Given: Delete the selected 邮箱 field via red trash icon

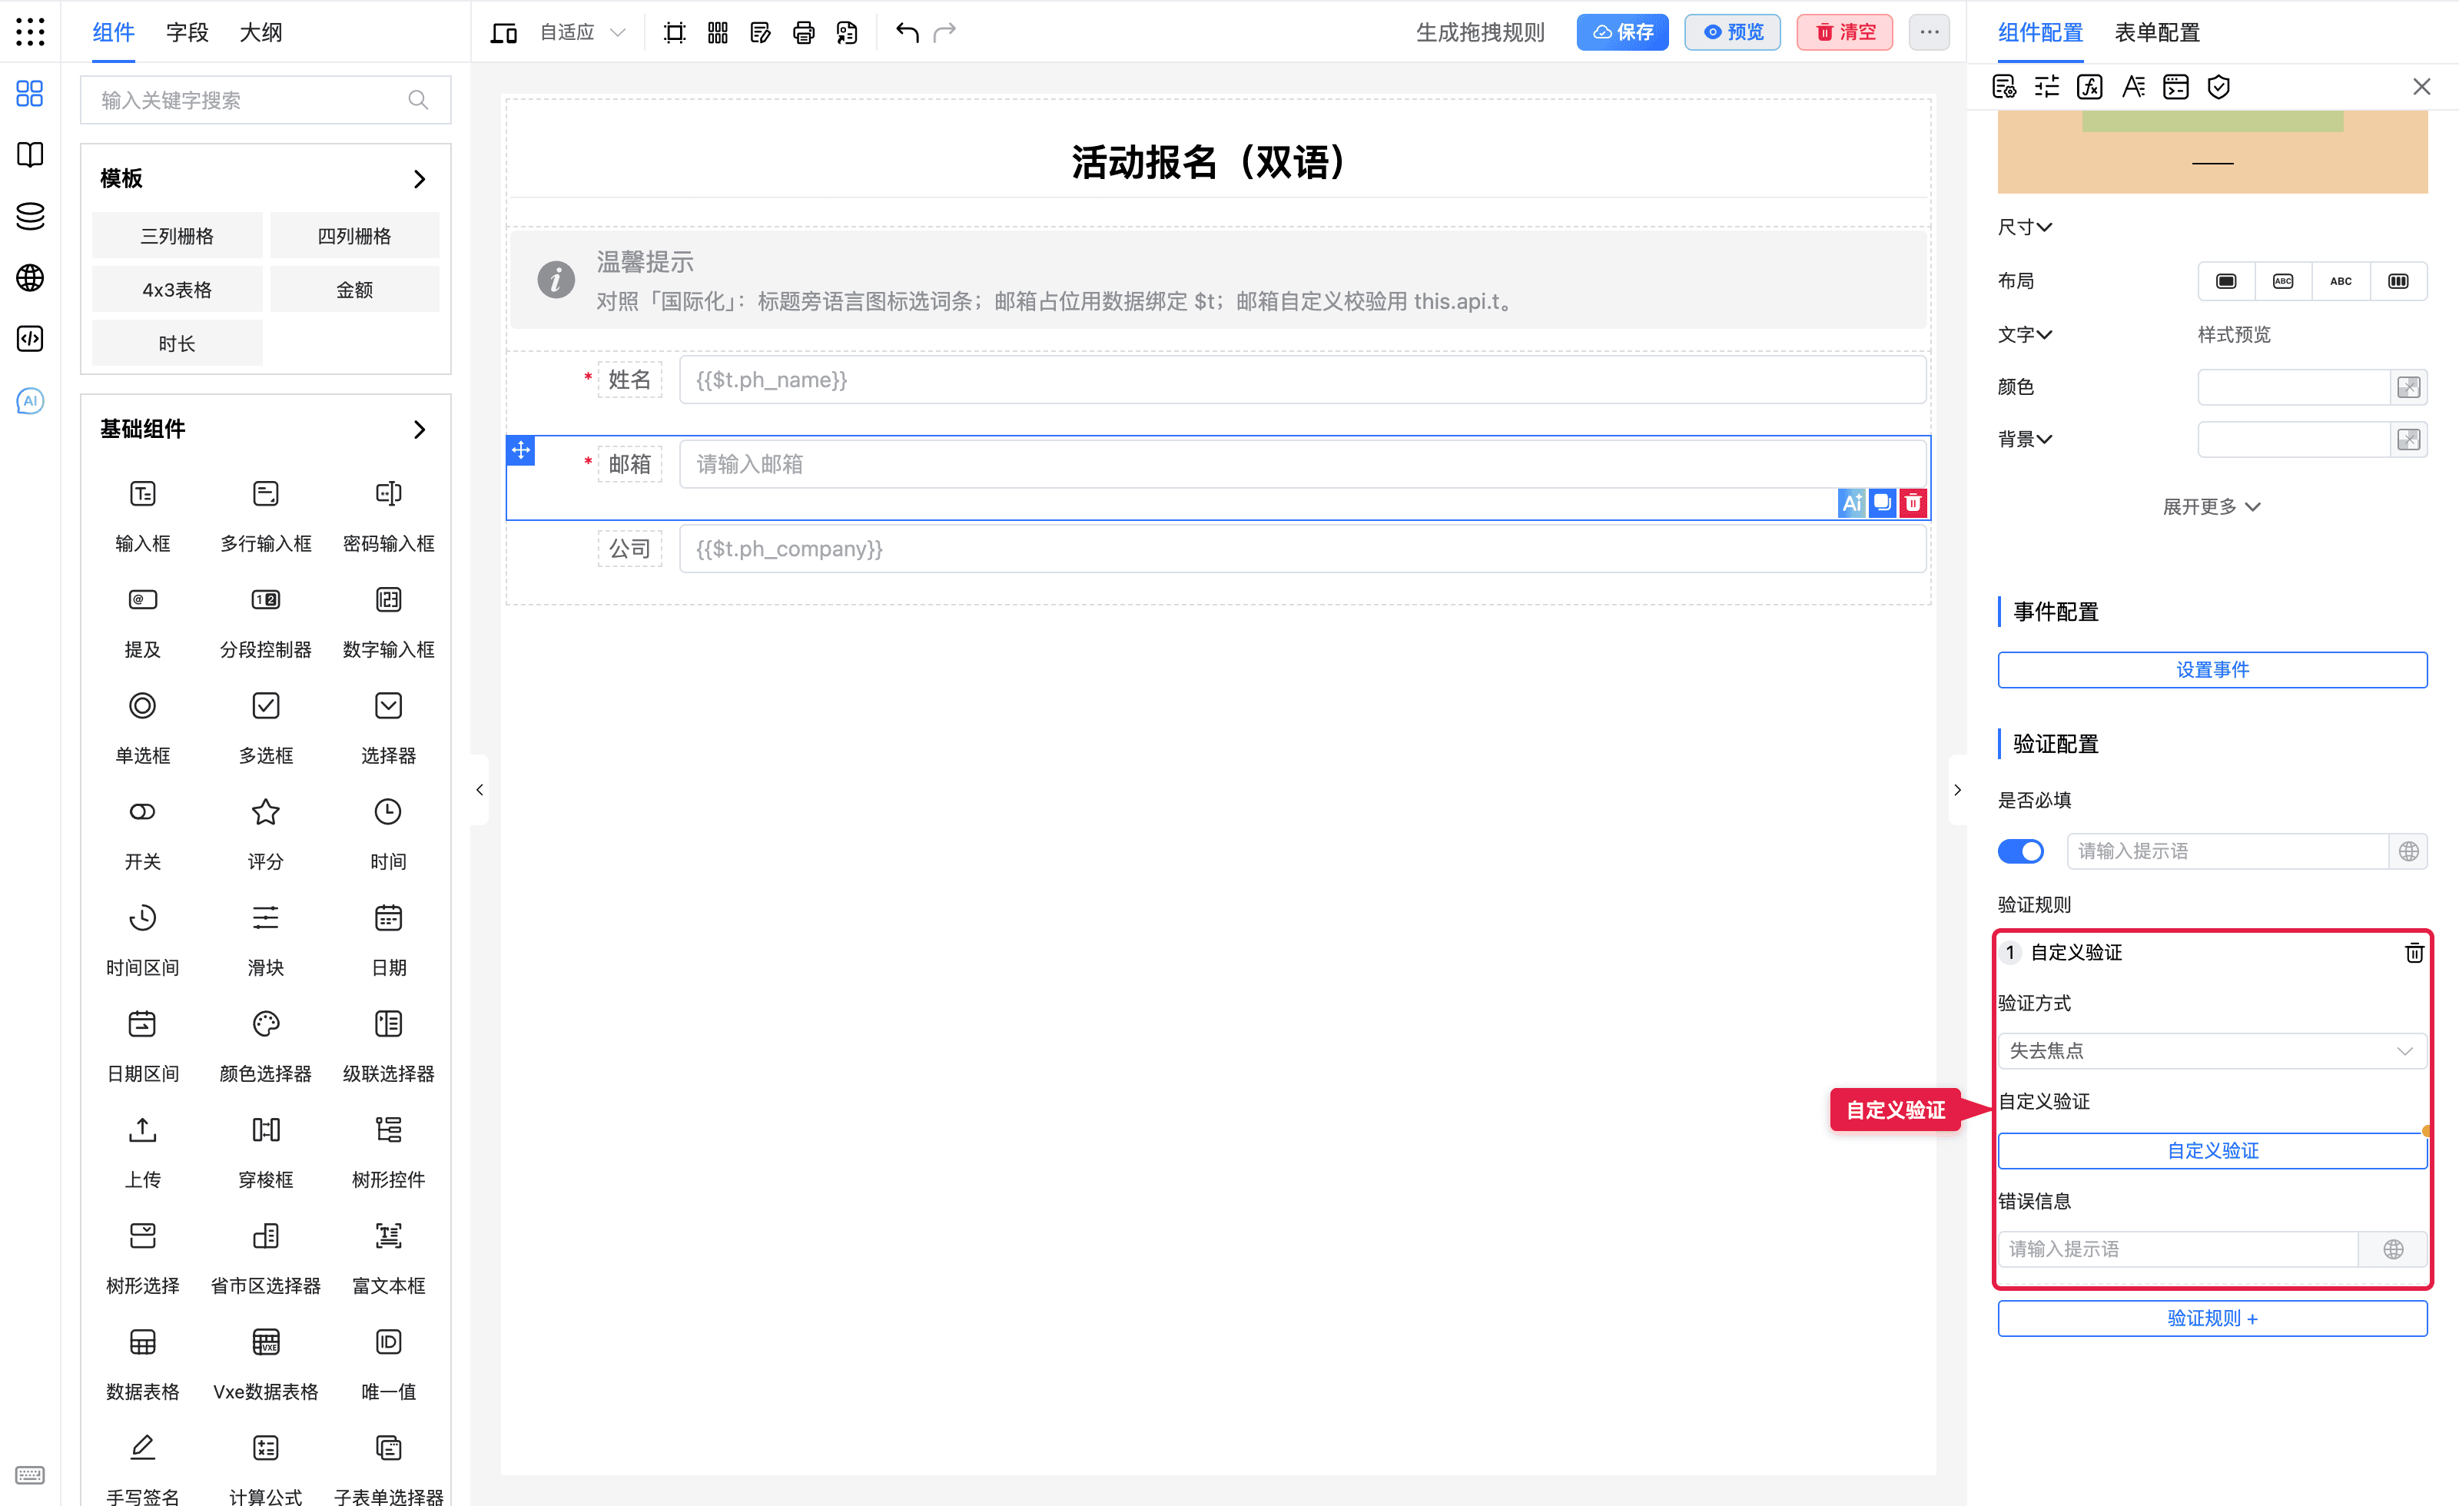Looking at the screenshot, I should tap(1912, 502).
